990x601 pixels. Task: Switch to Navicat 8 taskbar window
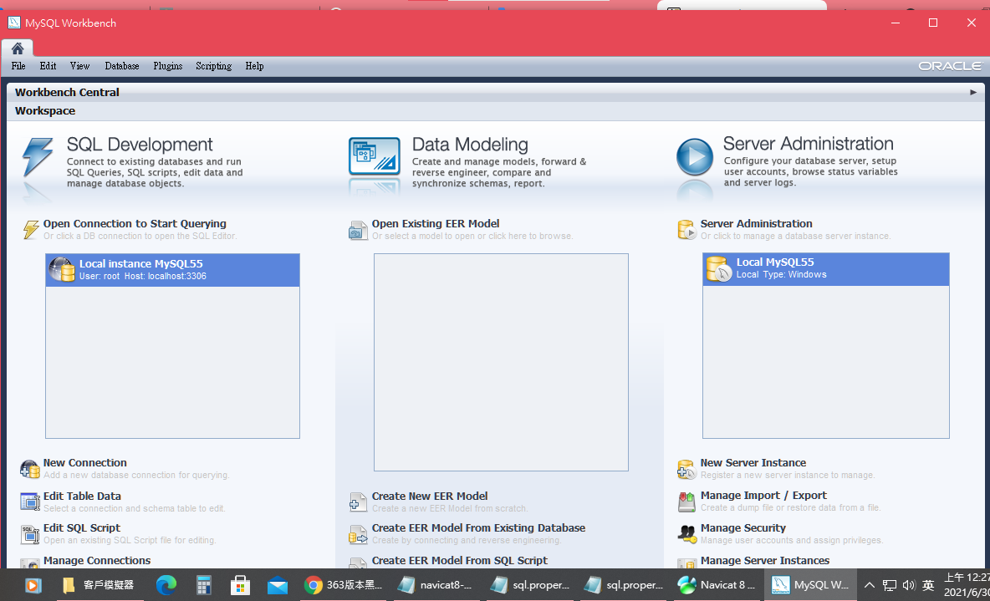(x=716, y=585)
